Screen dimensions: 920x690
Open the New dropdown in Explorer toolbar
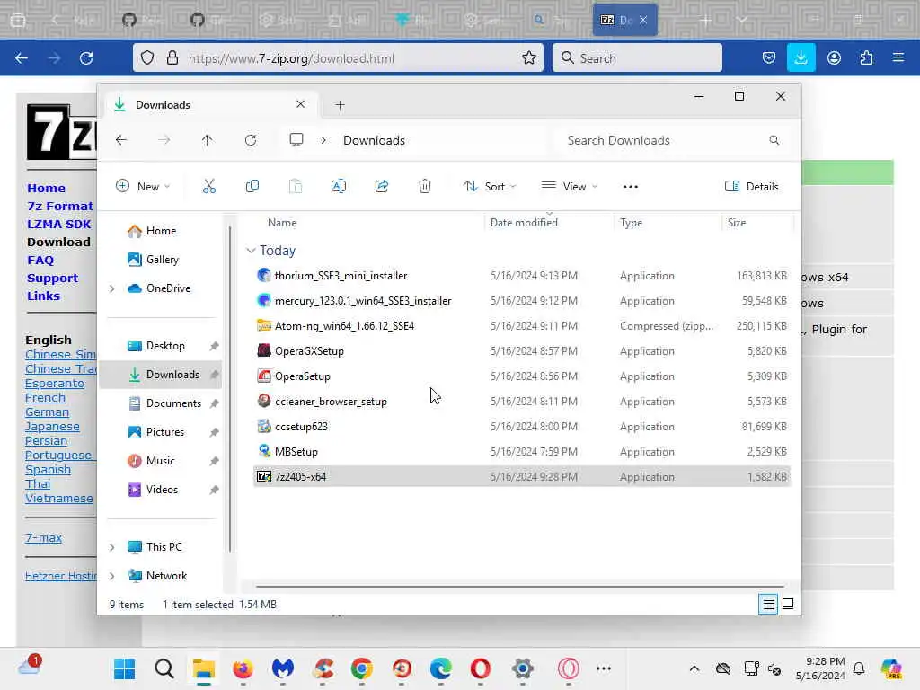tap(143, 187)
